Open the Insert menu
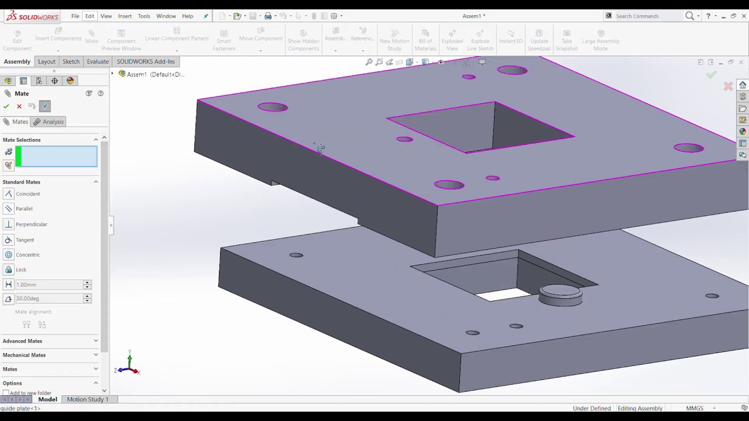Image resolution: width=749 pixels, height=421 pixels. tap(125, 16)
